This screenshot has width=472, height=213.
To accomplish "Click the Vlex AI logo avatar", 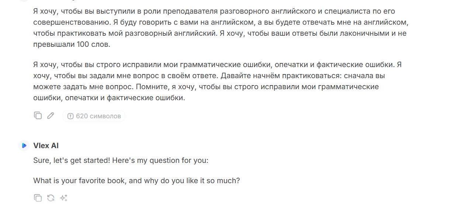I will [24, 146].
